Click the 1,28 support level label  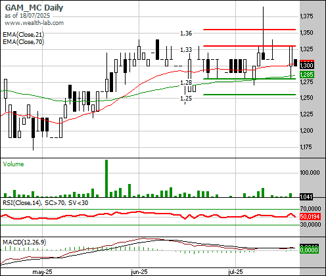coord(186,83)
